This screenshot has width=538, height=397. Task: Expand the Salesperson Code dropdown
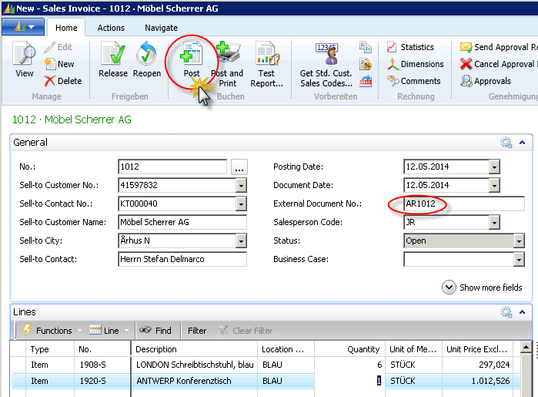point(494,222)
